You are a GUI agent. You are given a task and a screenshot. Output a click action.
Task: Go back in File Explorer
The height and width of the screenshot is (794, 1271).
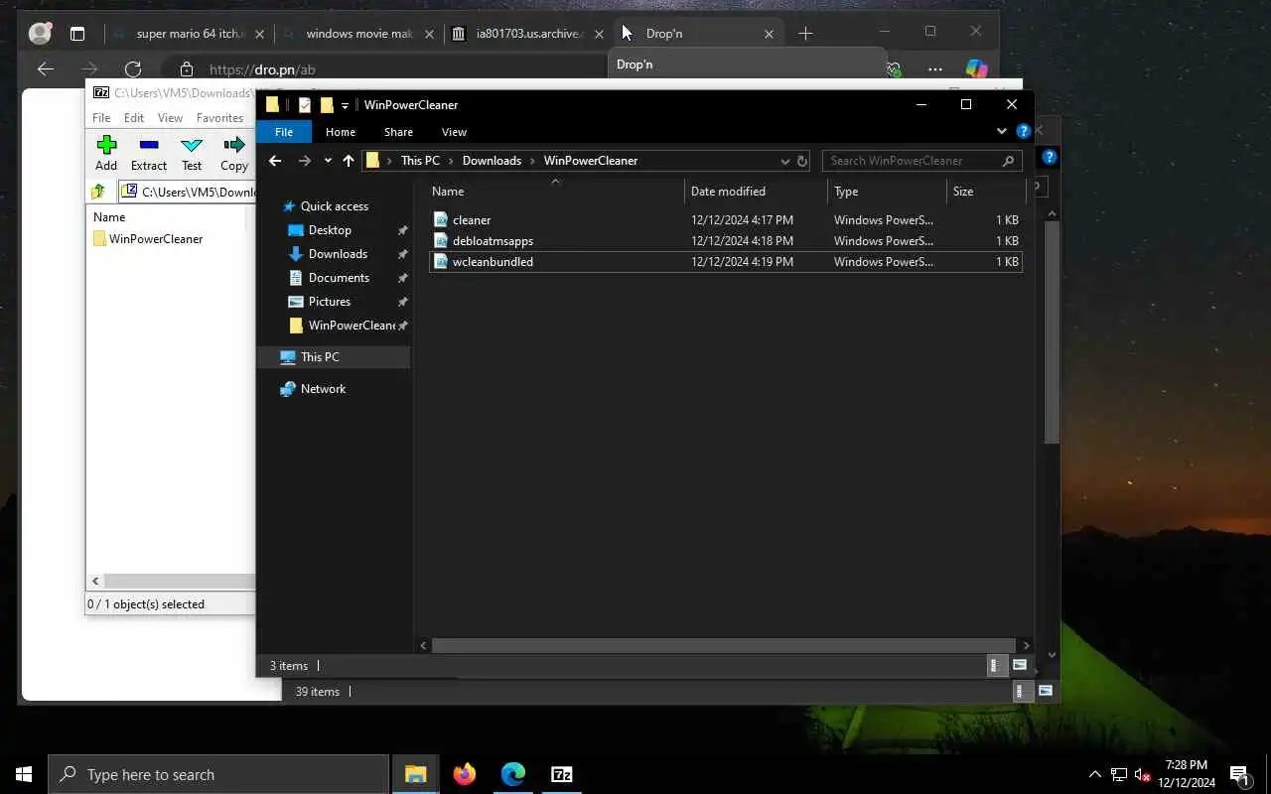point(275,161)
